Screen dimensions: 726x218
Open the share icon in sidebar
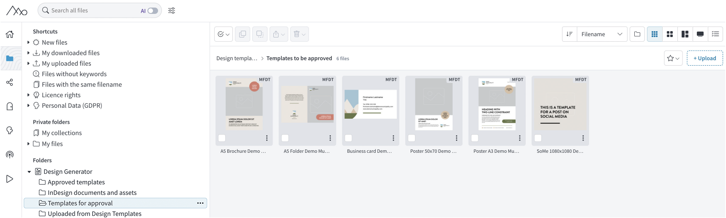(10, 82)
